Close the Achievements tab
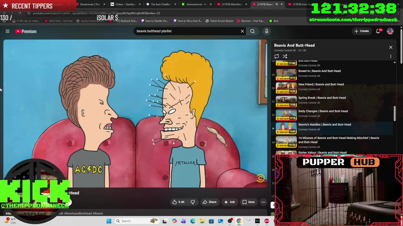 tap(211, 4)
